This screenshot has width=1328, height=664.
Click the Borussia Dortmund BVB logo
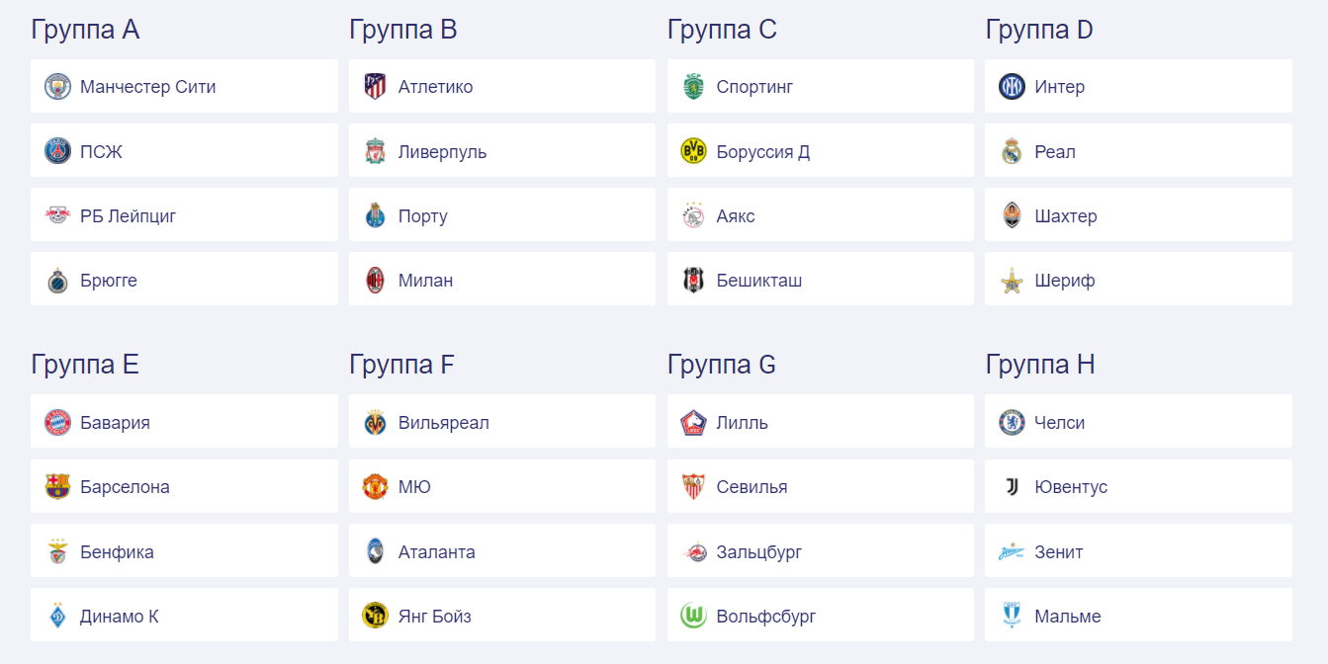[x=693, y=151]
